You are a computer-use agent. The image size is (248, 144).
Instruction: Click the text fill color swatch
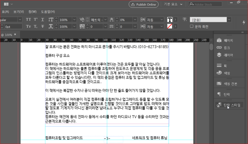[x=170, y=20]
